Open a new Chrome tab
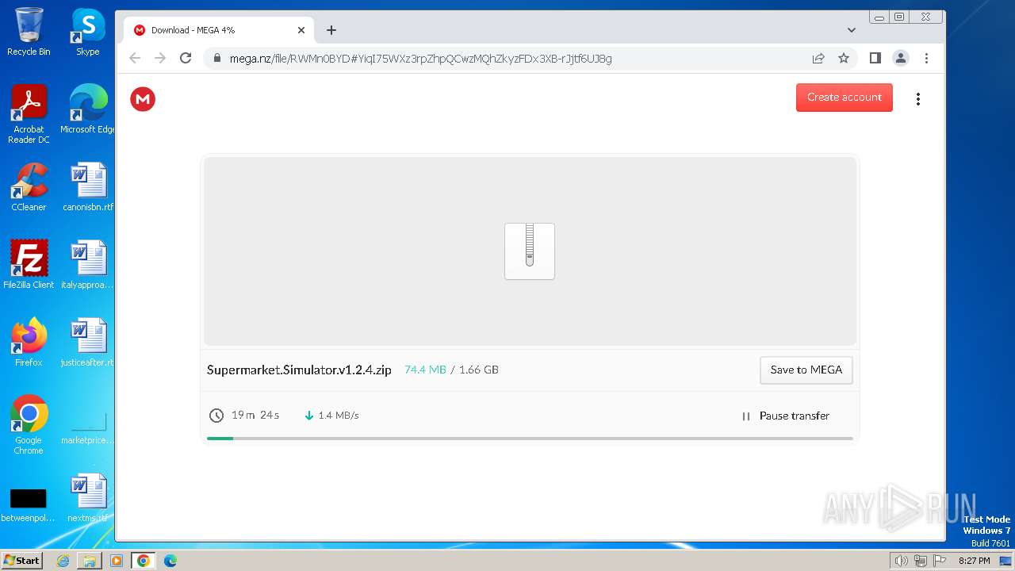1015x571 pixels. (331, 30)
